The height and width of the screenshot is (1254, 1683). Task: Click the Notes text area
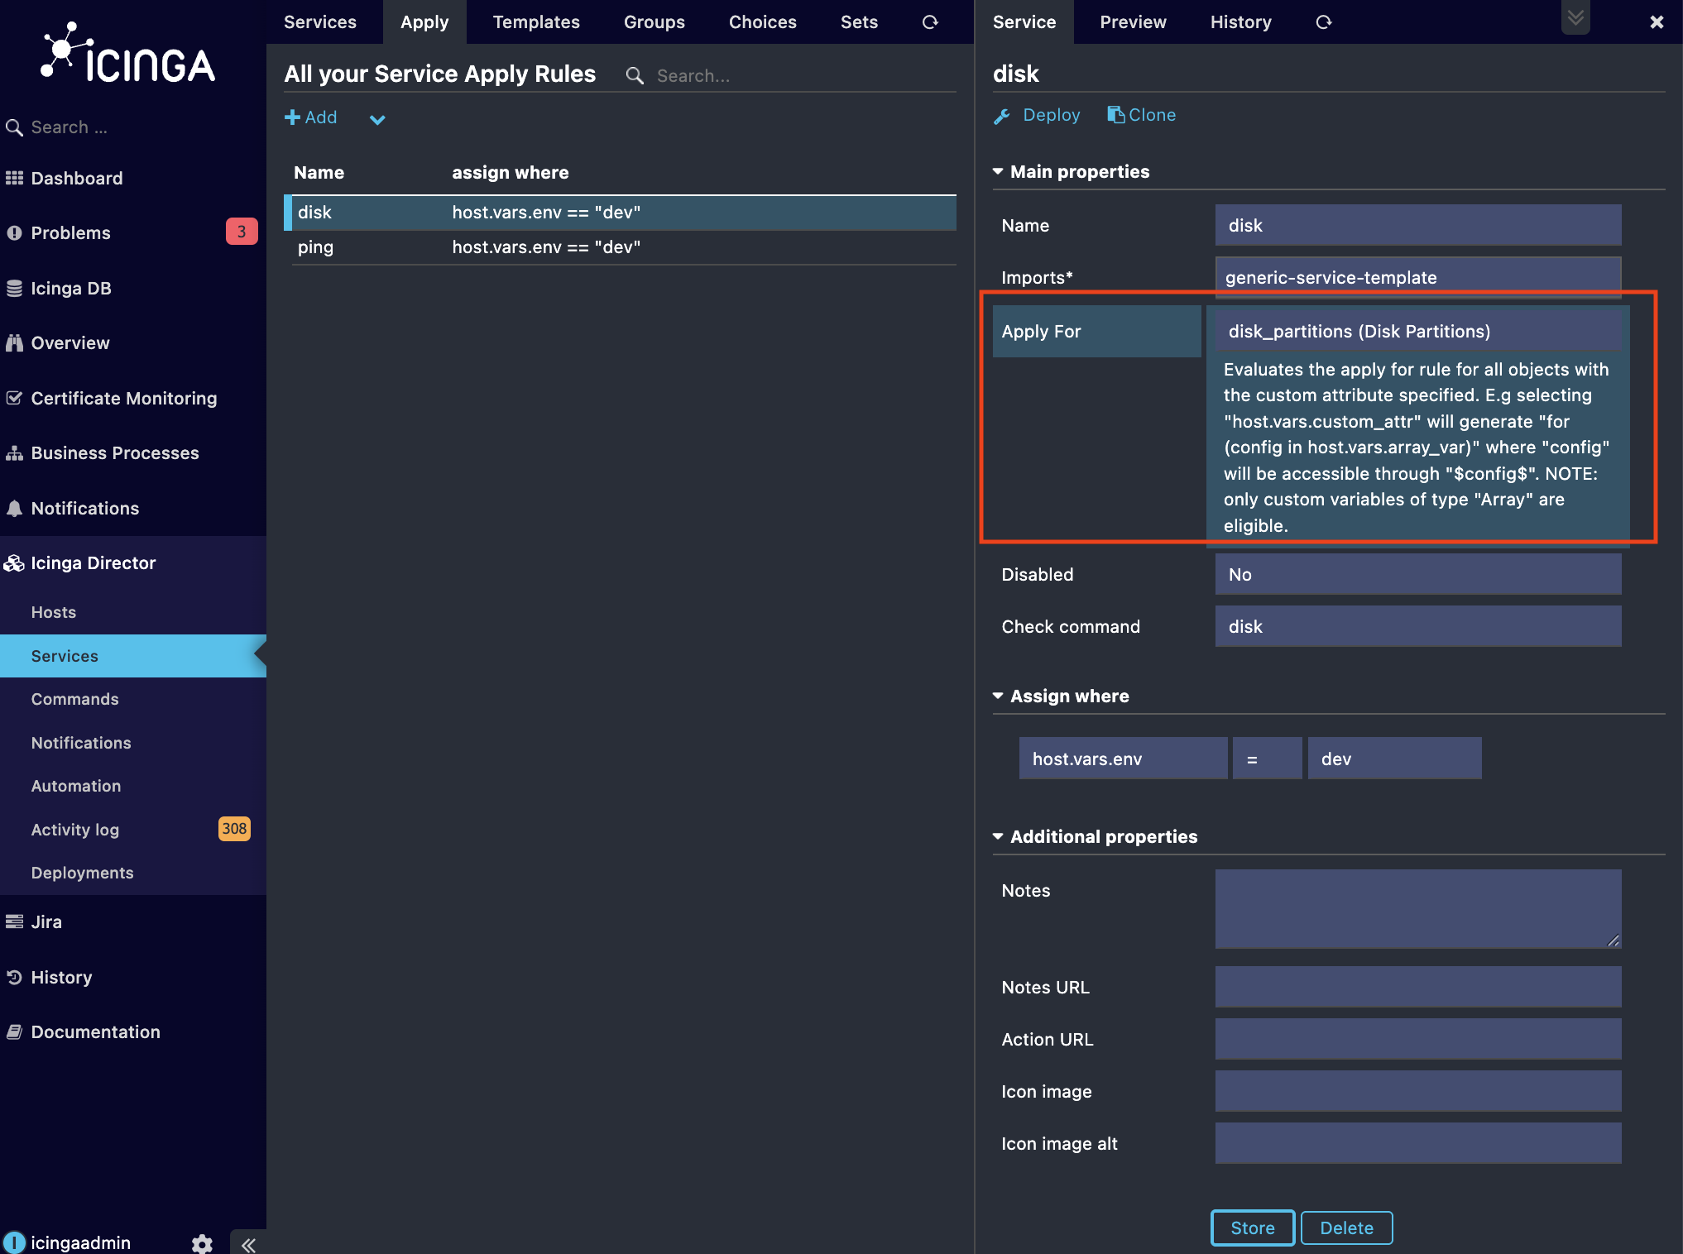point(1418,908)
